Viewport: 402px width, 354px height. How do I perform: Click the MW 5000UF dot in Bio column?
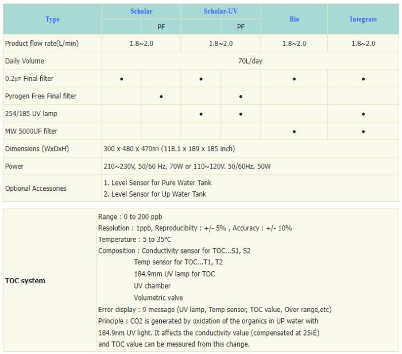294,132
